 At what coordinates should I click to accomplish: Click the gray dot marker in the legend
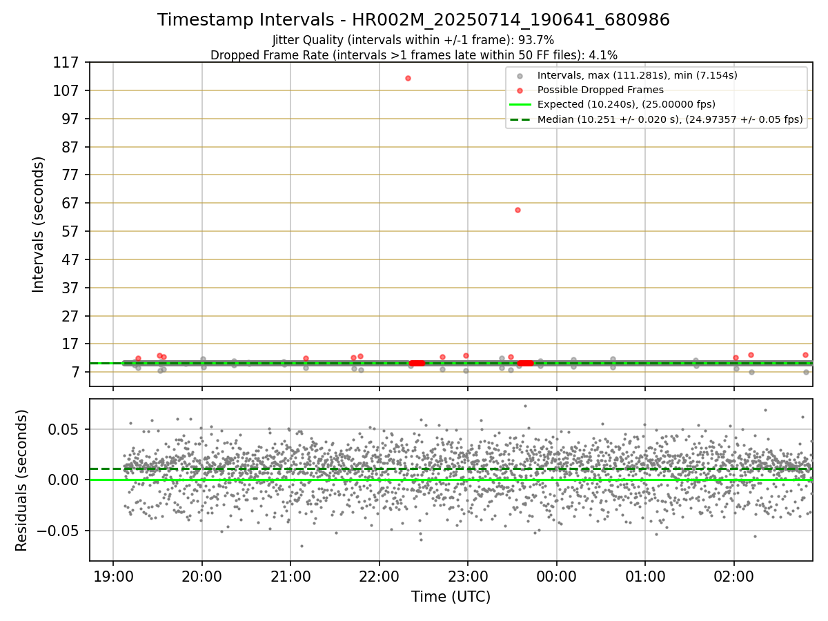tap(520, 75)
